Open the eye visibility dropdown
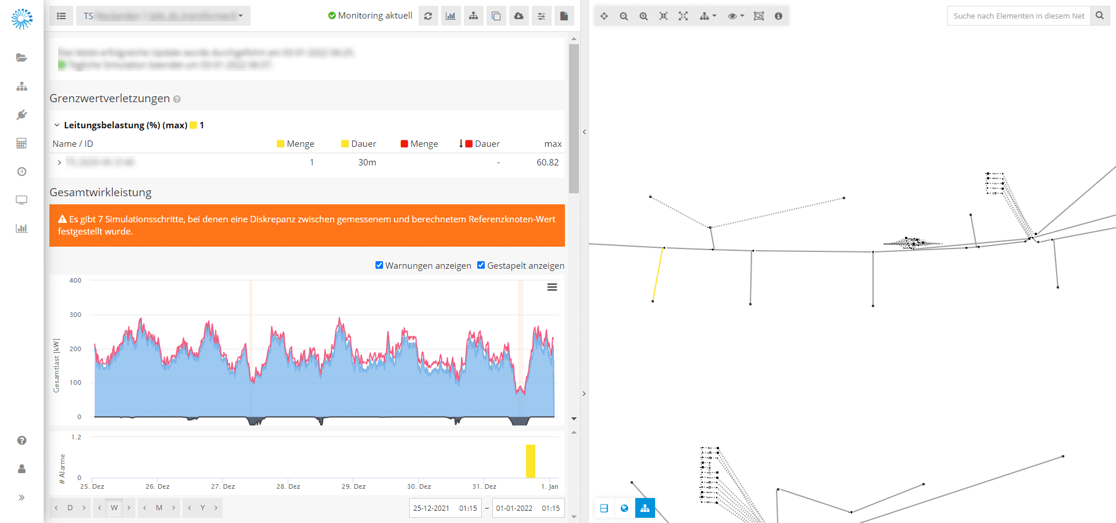1116x523 pixels. pyautogui.click(x=735, y=16)
